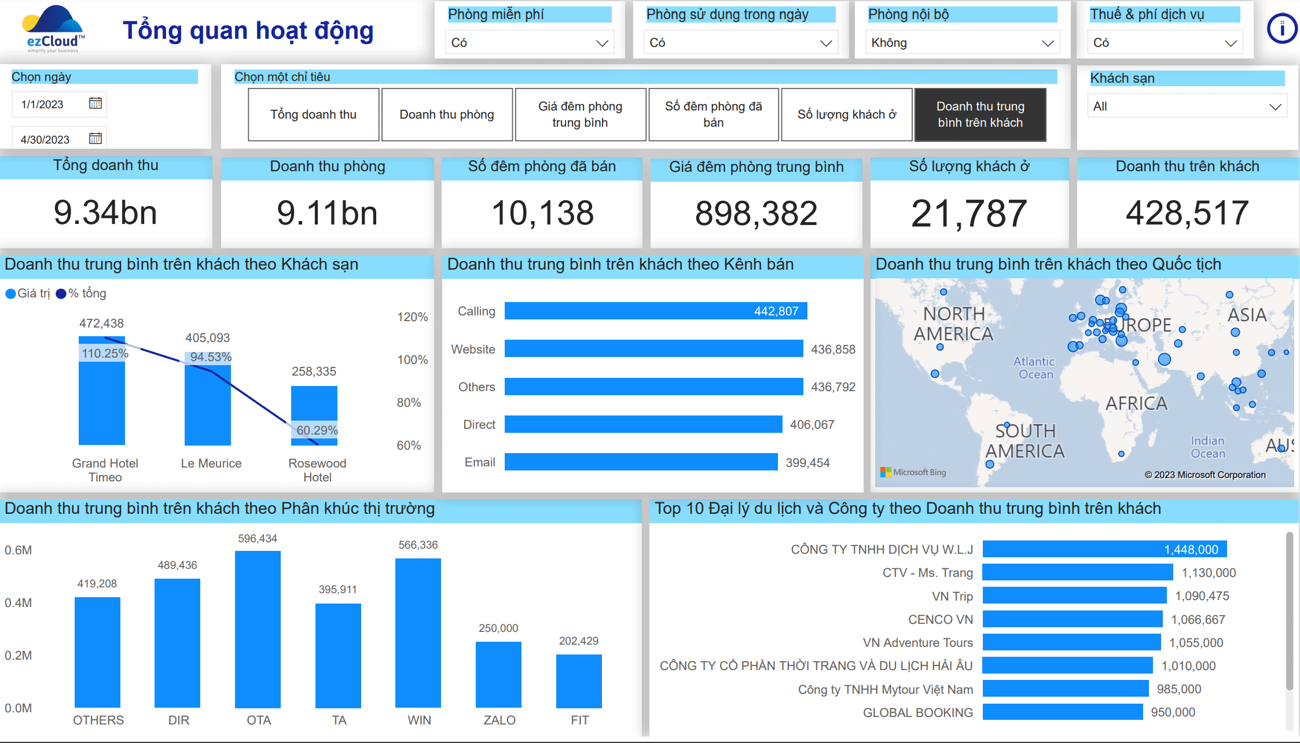Click the Giá trị legend marker
This screenshot has height=743, width=1300.
(10, 294)
